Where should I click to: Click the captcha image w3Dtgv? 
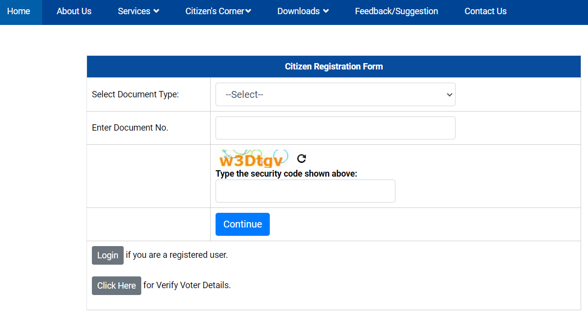(x=253, y=159)
